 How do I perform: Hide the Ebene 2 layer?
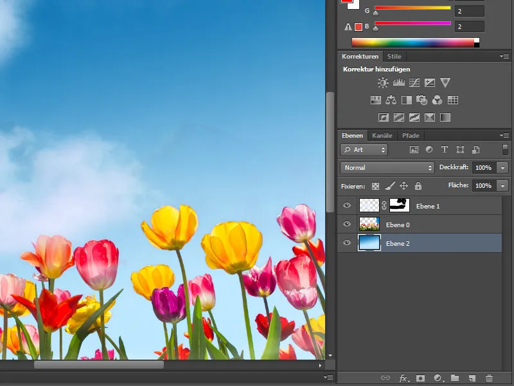(x=347, y=243)
